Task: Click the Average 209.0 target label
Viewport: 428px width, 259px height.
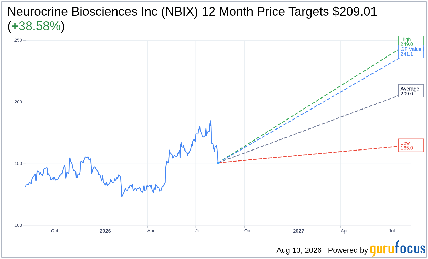Action: click(x=411, y=91)
